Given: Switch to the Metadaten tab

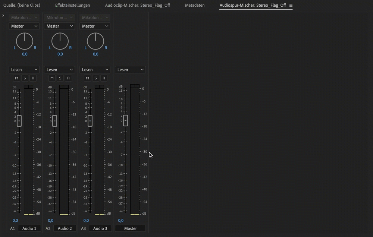Looking at the screenshot, I should [195, 6].
